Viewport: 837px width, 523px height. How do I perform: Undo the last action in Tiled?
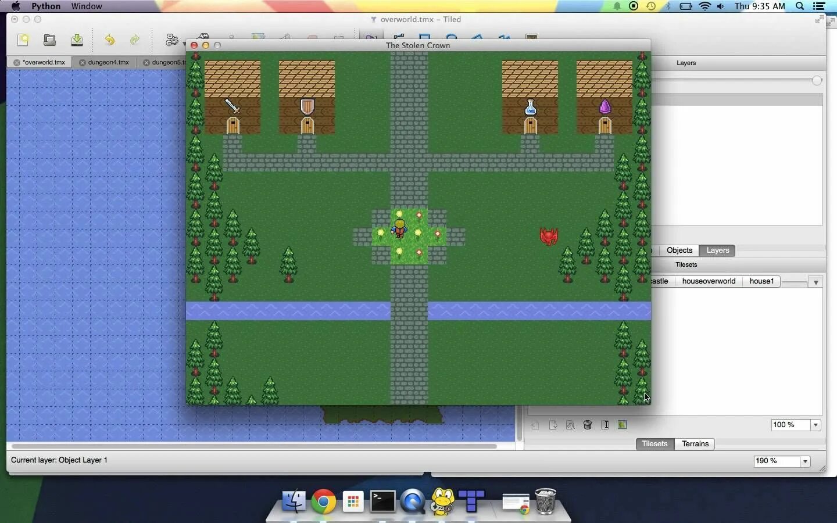pyautogui.click(x=109, y=40)
